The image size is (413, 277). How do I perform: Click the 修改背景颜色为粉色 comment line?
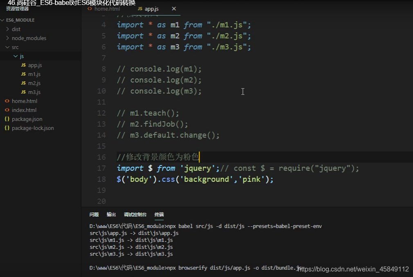158,157
